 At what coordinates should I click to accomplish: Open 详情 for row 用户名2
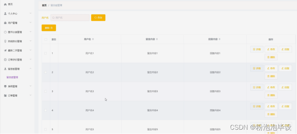click(x=257, y=68)
